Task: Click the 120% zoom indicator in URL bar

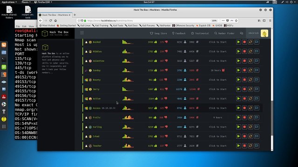Action: (x=214, y=20)
